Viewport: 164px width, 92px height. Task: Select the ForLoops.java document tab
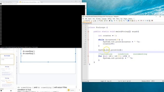(x=87, y=23)
